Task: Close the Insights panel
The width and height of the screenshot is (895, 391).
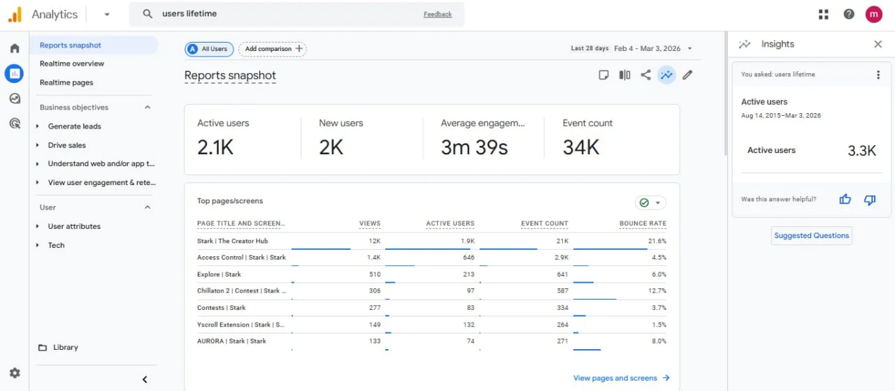Action: (x=878, y=44)
